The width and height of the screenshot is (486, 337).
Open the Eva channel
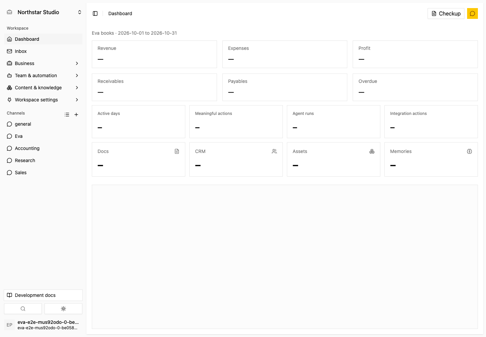tap(43, 136)
